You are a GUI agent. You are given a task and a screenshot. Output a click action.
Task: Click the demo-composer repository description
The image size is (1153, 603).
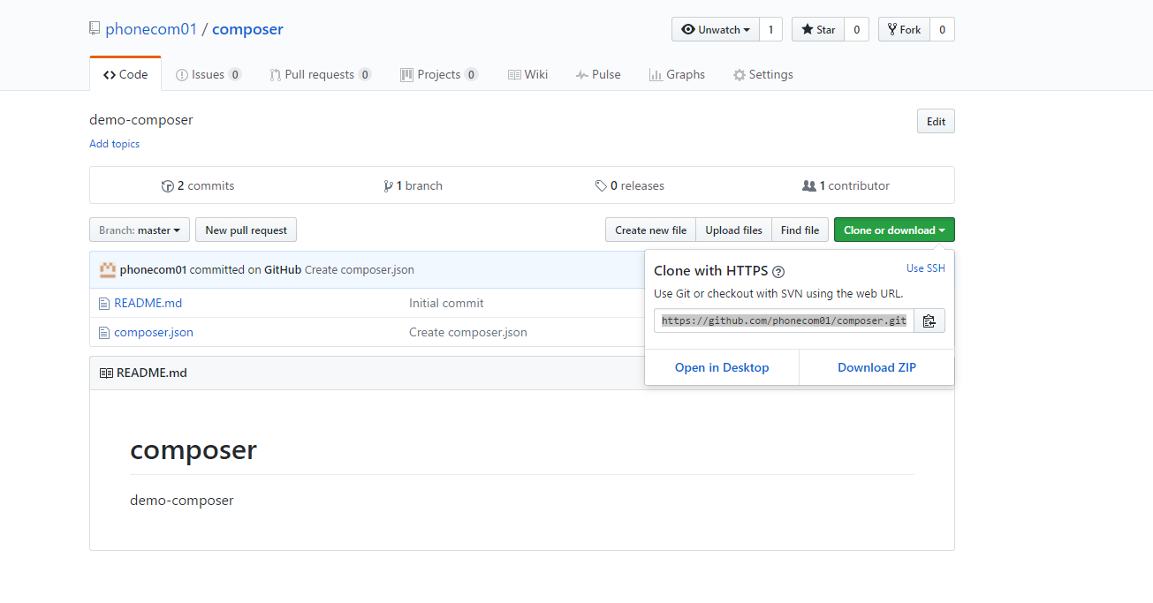(x=141, y=120)
